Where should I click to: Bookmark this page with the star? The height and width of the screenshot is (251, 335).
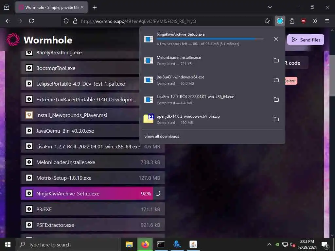click(x=267, y=21)
